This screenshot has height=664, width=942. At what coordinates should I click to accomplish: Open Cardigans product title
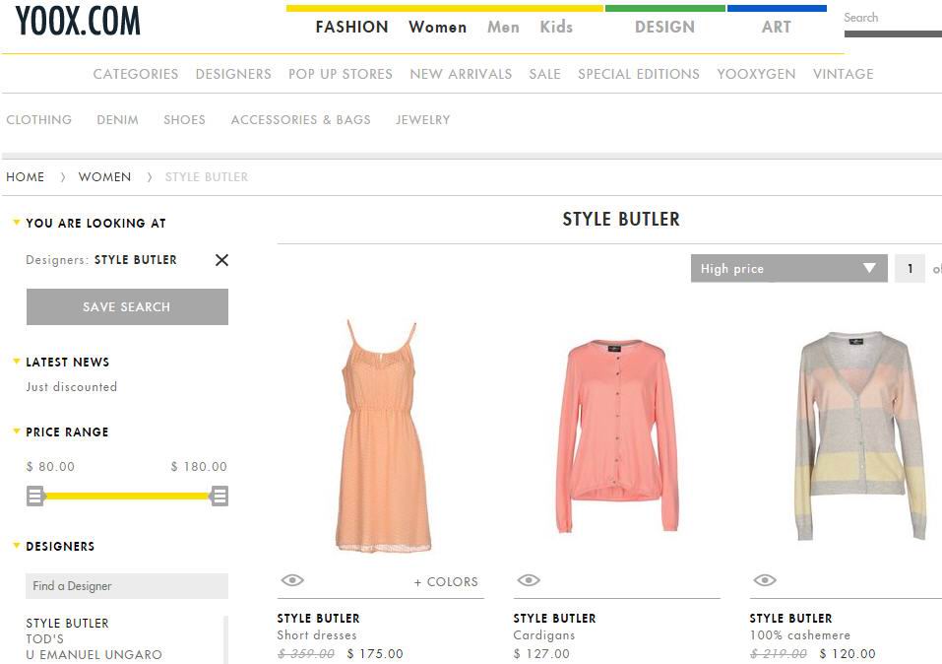544,635
